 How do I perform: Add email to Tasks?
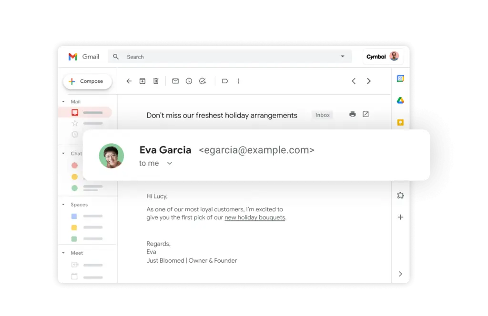pyautogui.click(x=203, y=81)
